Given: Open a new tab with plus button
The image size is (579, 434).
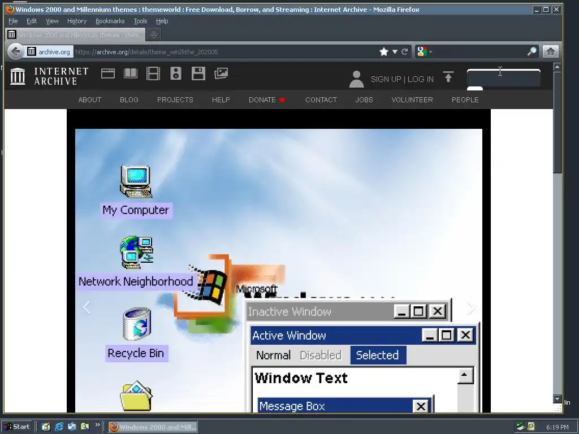Looking at the screenshot, I should point(154,34).
